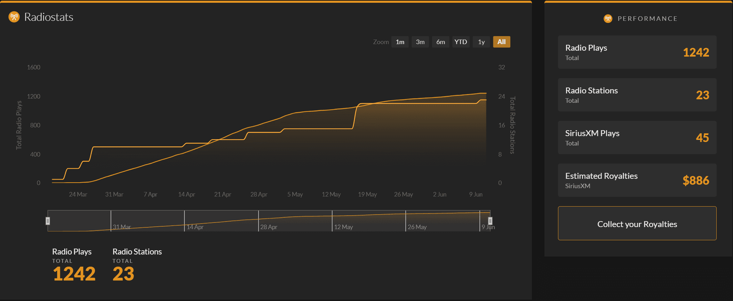This screenshot has height=301, width=733.
Task: Click the 19 May x-axis label
Action: (x=367, y=194)
